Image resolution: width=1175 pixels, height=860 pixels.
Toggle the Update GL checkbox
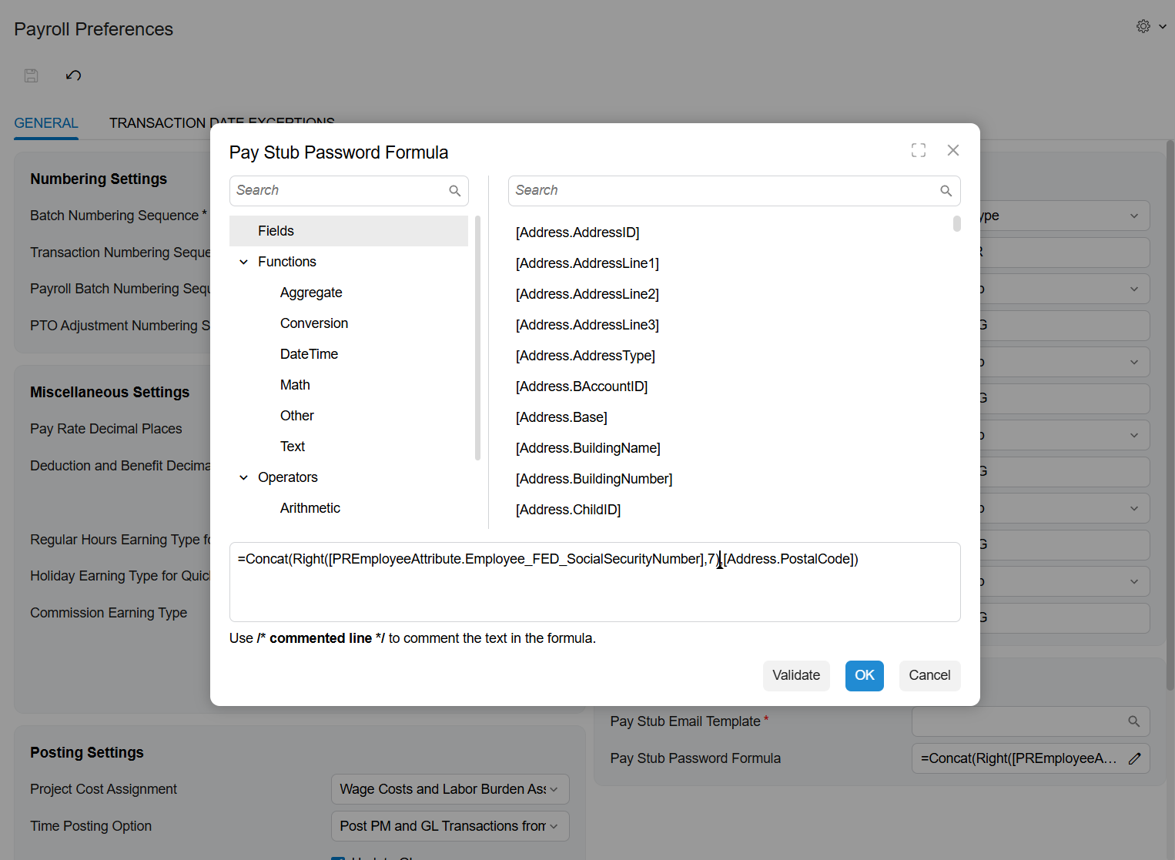(337, 857)
